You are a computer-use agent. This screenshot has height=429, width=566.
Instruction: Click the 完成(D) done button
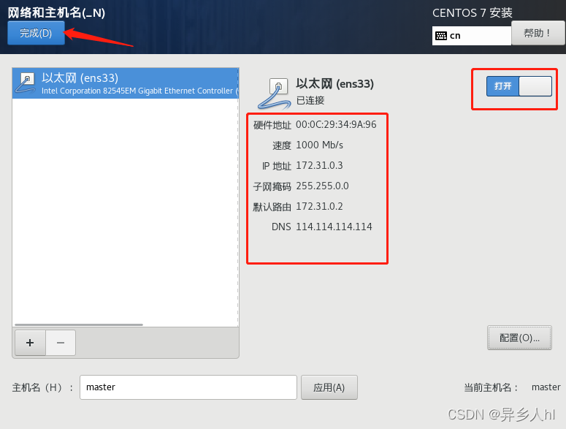point(36,33)
